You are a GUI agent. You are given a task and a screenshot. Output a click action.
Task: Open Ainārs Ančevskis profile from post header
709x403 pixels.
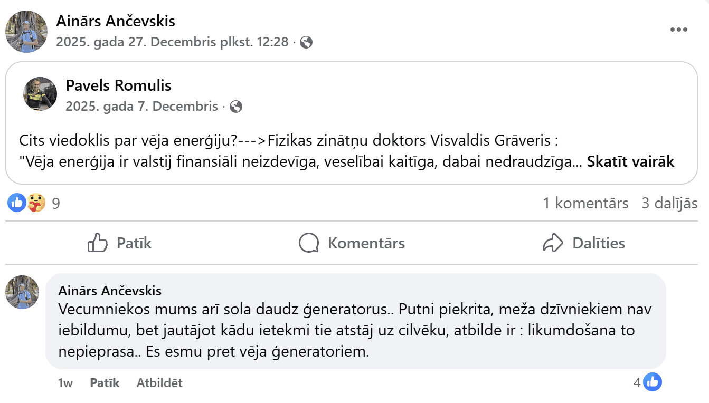[x=116, y=21]
